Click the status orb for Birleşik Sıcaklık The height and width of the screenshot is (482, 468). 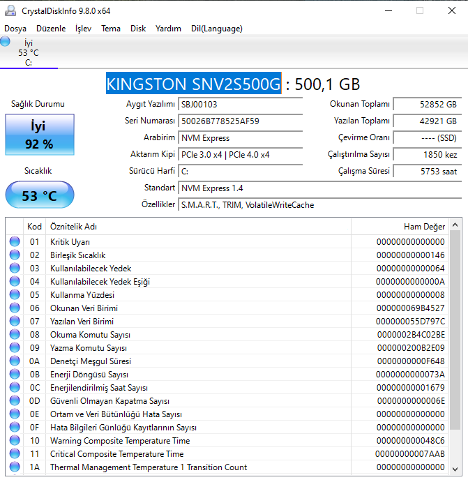pyautogui.click(x=15, y=255)
